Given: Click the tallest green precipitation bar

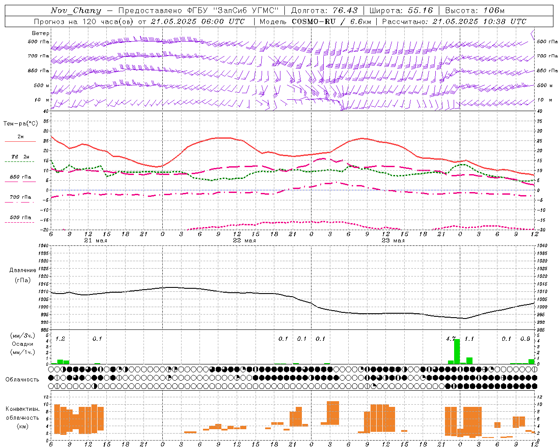Looking at the screenshot, I should (x=457, y=351).
